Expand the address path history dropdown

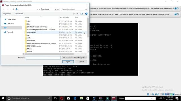[x=55, y=9]
